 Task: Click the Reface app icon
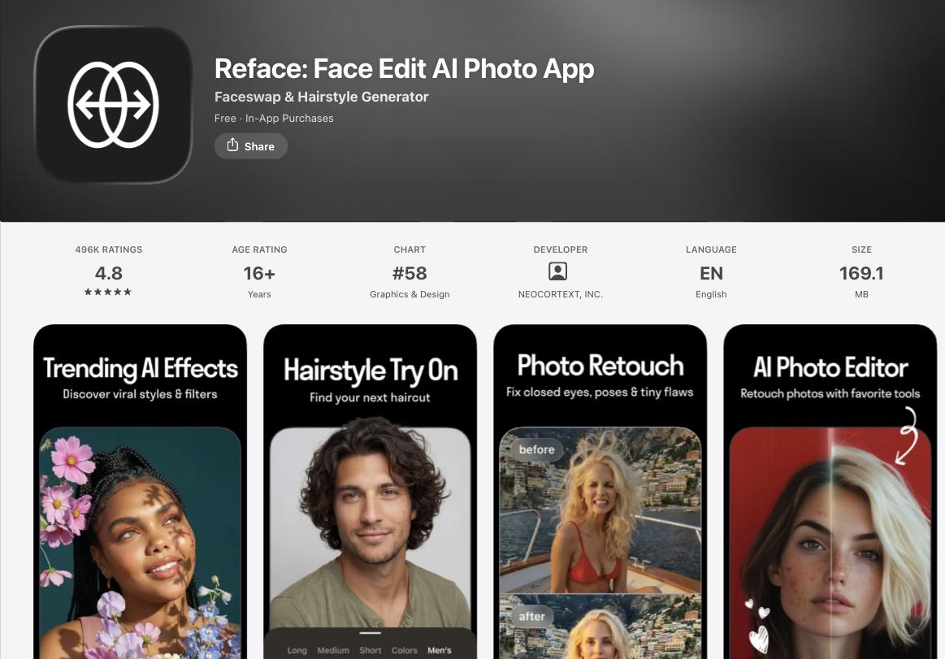click(x=113, y=104)
